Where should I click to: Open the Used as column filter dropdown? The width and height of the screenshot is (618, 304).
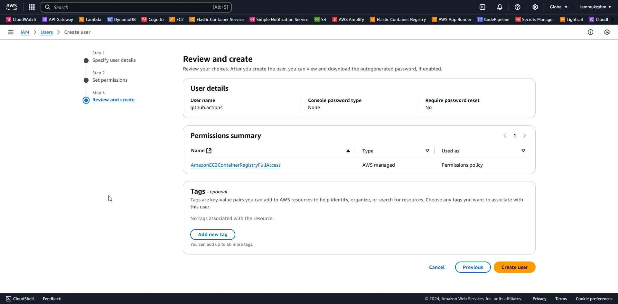click(523, 151)
